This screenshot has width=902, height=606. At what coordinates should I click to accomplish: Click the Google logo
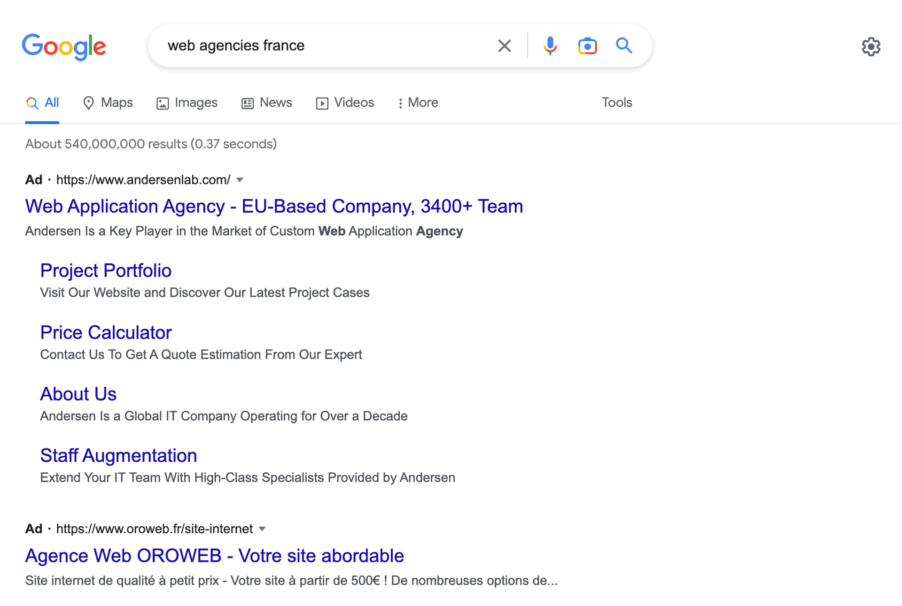tap(64, 46)
